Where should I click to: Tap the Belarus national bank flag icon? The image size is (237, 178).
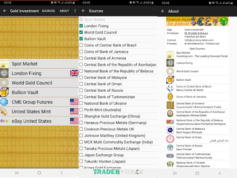click(x=170, y=122)
